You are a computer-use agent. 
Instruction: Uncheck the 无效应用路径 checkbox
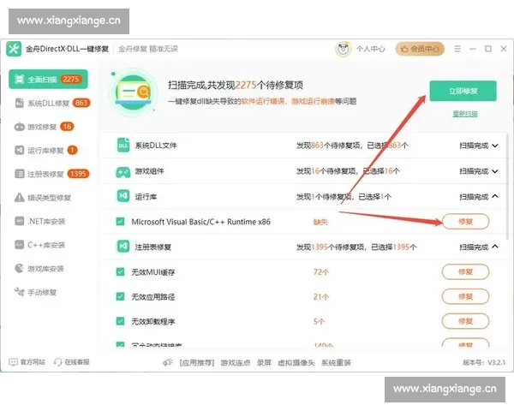120,296
